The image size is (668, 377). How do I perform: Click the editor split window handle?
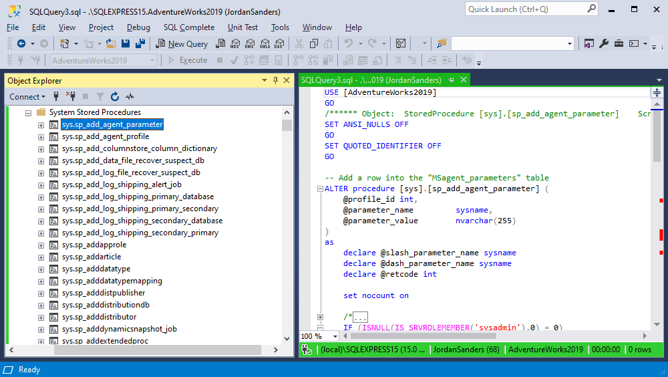(x=657, y=92)
